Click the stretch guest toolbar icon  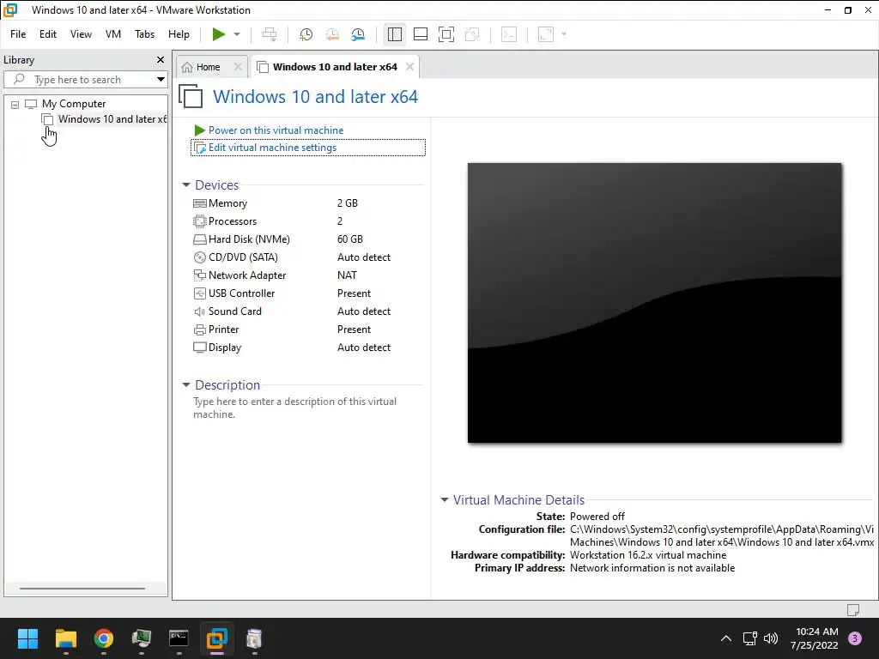(x=546, y=34)
